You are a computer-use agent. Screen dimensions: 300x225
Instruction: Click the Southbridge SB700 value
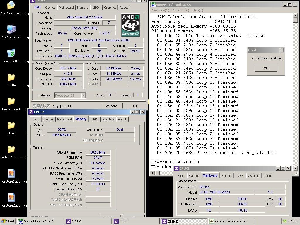click(242, 204)
